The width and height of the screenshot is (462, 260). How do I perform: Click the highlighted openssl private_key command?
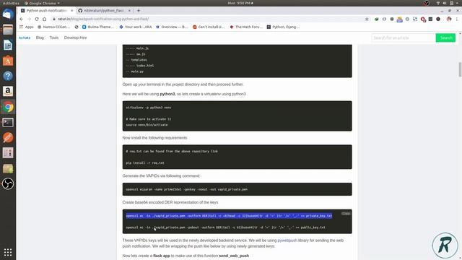coord(229,216)
